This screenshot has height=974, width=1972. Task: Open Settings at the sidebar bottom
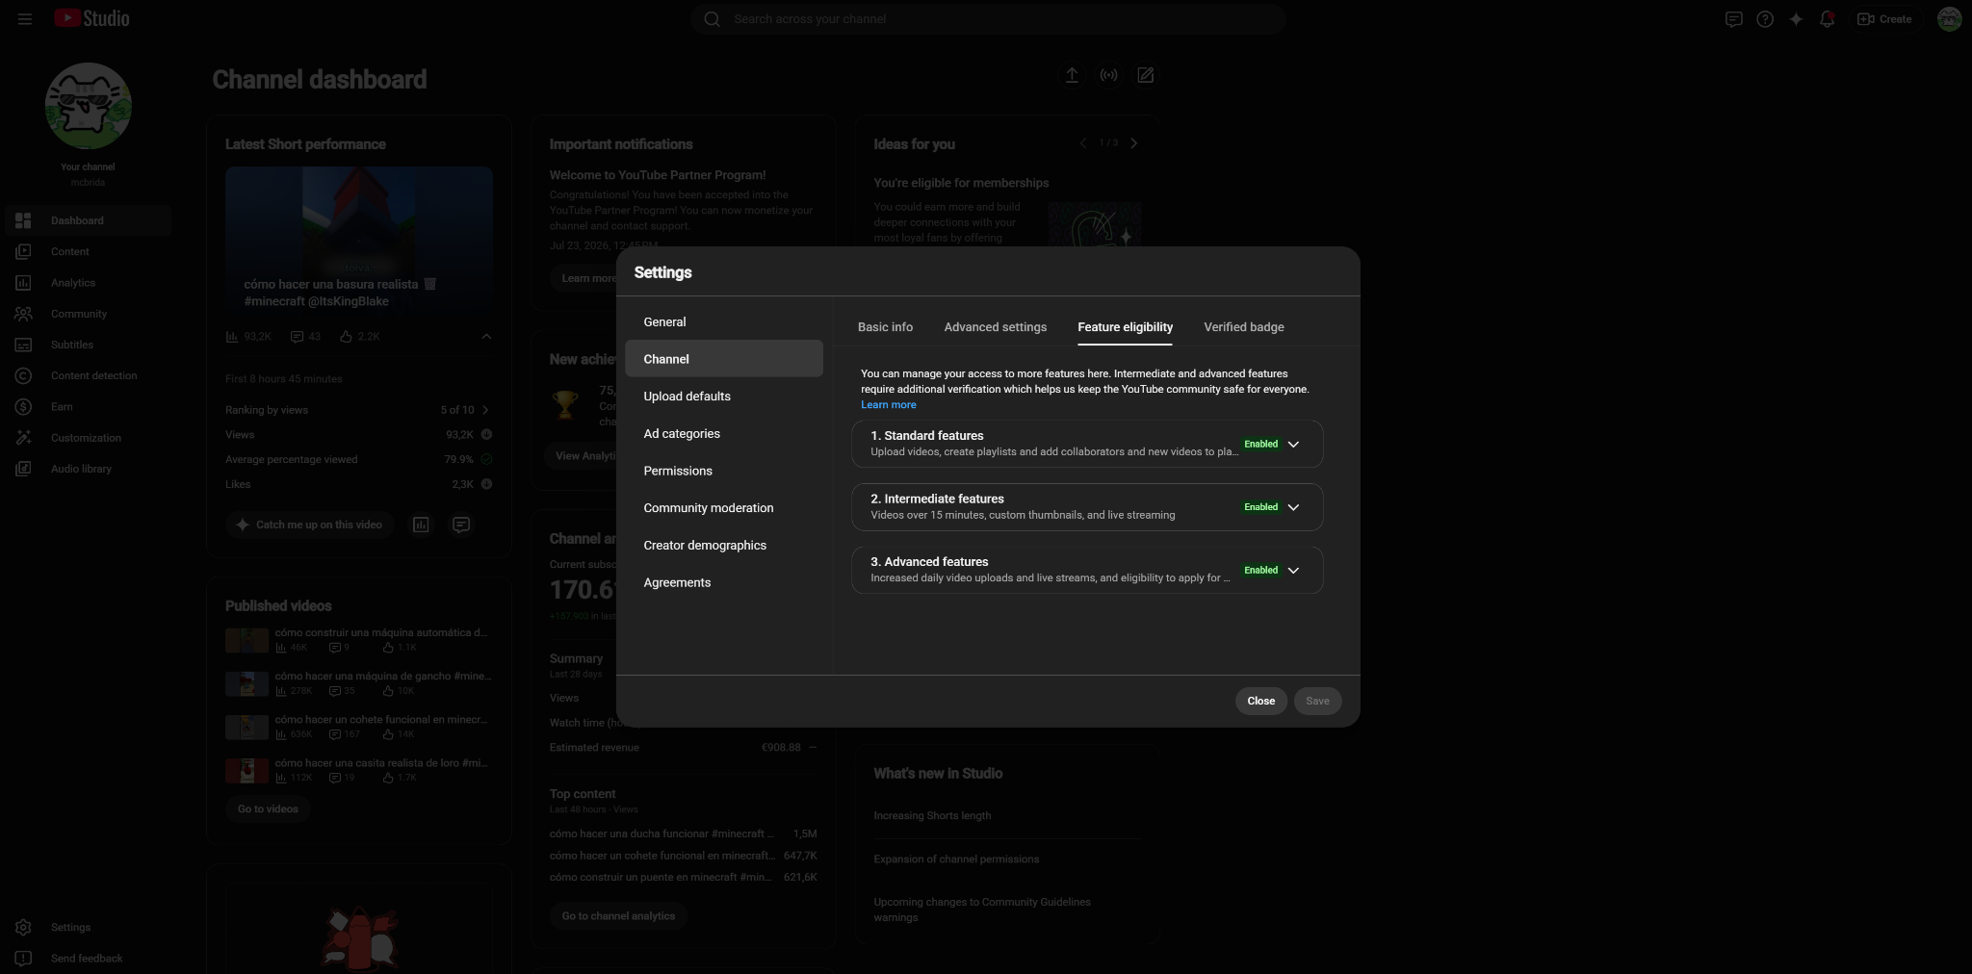click(88, 928)
